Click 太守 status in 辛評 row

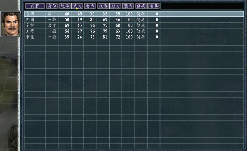52,25
